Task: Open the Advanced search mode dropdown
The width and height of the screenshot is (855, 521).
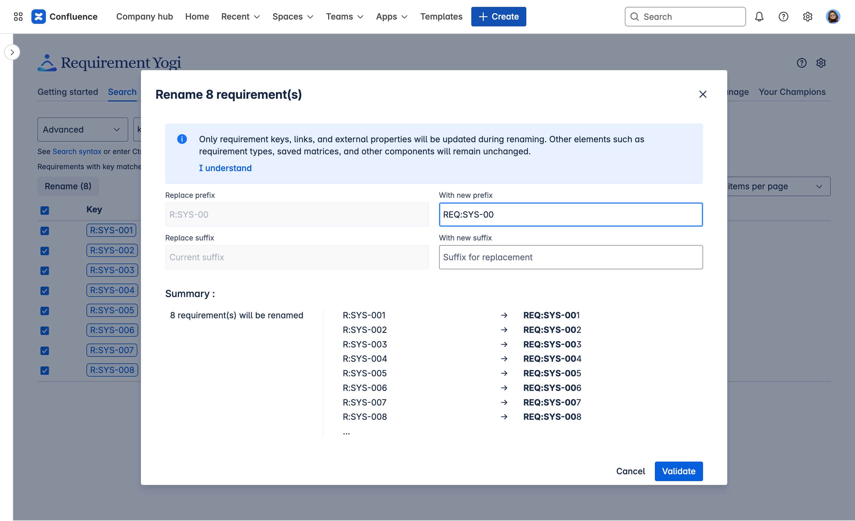Action: coord(83,130)
